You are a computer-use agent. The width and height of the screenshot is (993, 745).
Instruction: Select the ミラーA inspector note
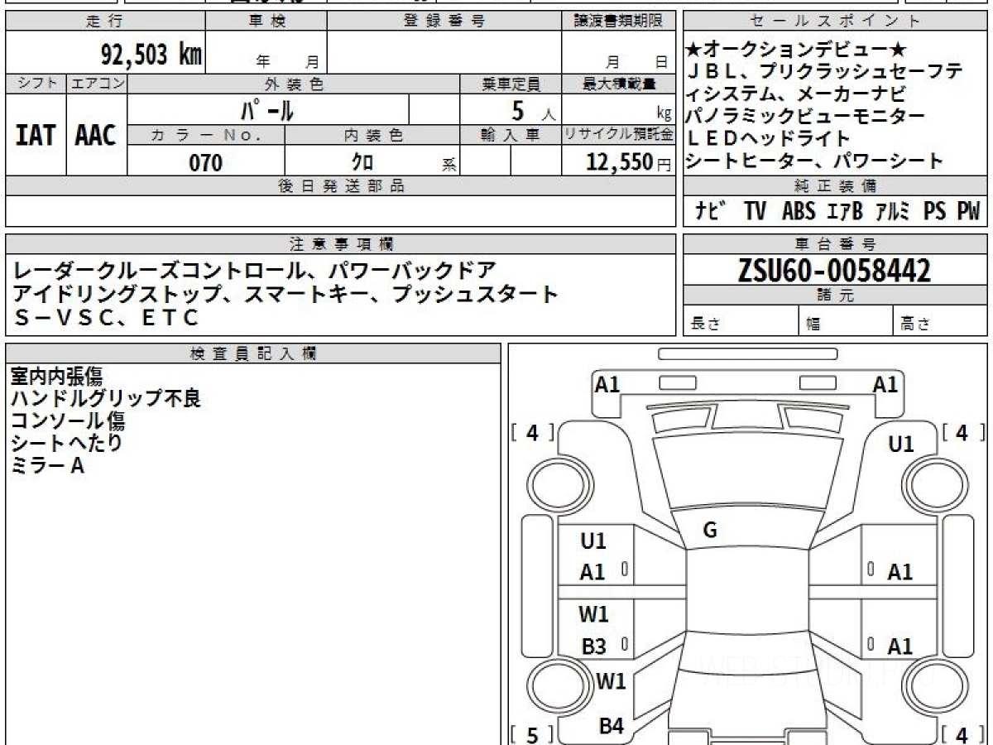point(47,466)
